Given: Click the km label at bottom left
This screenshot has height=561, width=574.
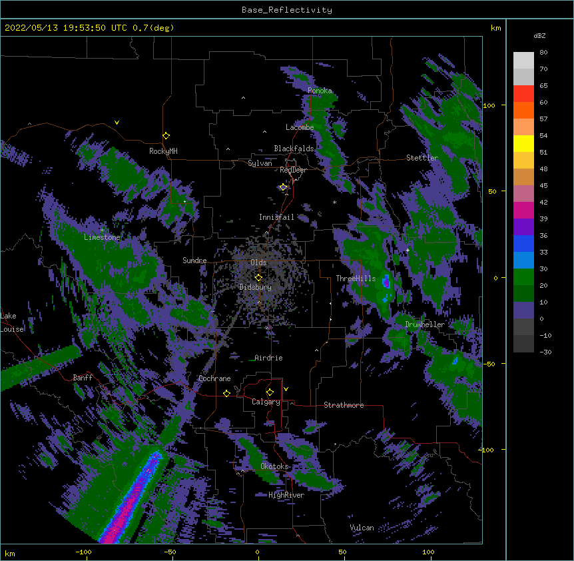Looking at the screenshot, I should (10, 553).
